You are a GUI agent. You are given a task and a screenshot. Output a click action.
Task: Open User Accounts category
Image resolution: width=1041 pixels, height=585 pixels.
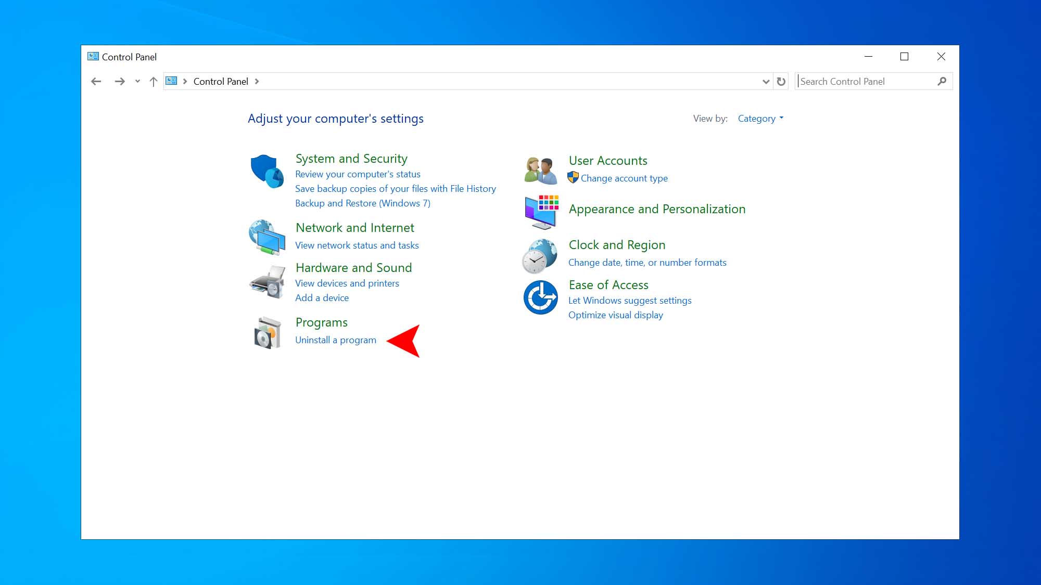click(x=608, y=161)
